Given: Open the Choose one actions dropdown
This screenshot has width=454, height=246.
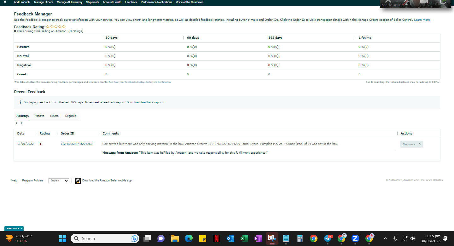Looking at the screenshot, I should 411,144.
